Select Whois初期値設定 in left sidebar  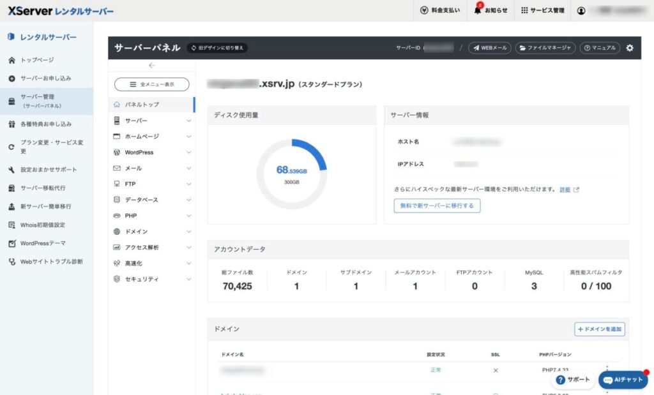coord(43,225)
